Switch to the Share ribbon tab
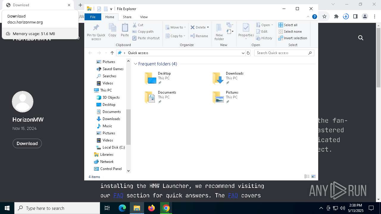 pyautogui.click(x=127, y=17)
